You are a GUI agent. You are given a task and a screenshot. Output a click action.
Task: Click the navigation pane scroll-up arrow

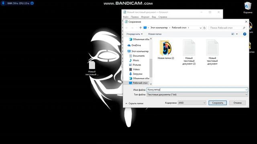(x=151, y=39)
